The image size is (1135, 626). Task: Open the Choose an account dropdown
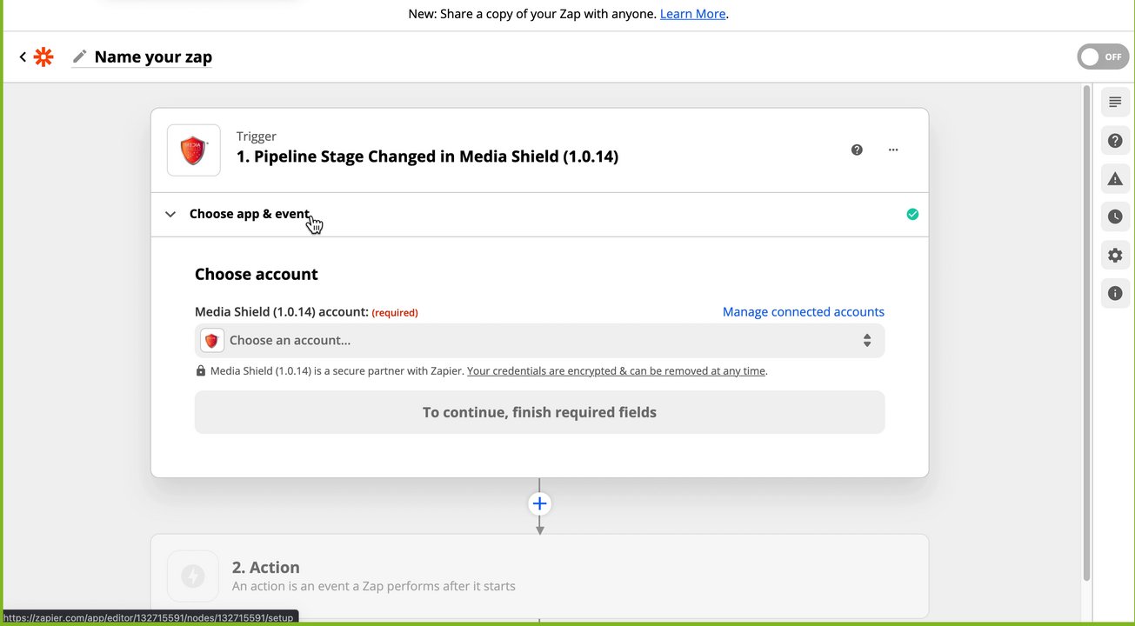539,341
